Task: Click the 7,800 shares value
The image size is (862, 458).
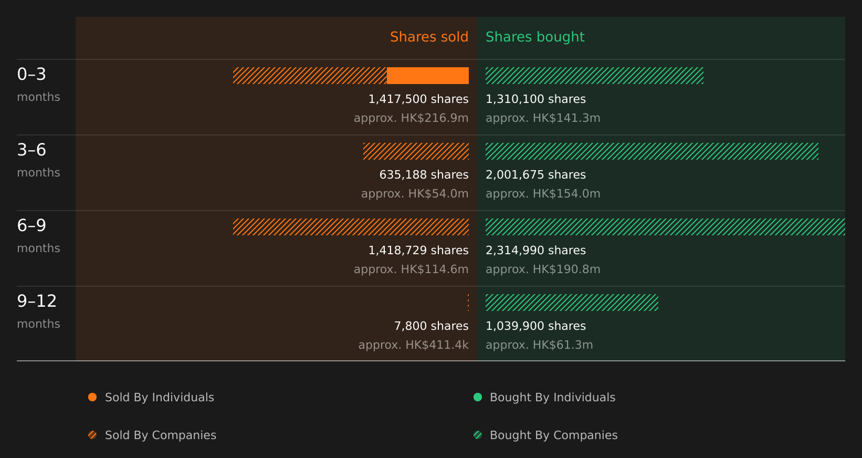Action: click(x=431, y=326)
